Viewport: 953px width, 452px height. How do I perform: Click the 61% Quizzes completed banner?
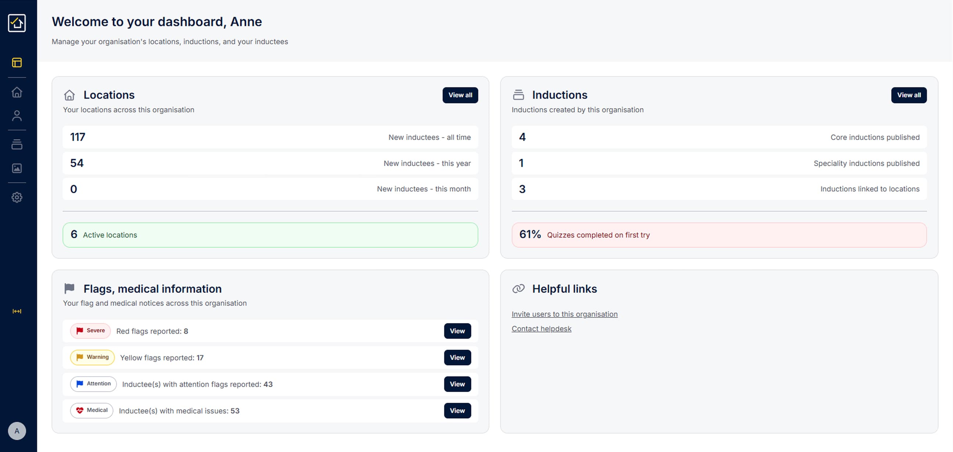719,235
